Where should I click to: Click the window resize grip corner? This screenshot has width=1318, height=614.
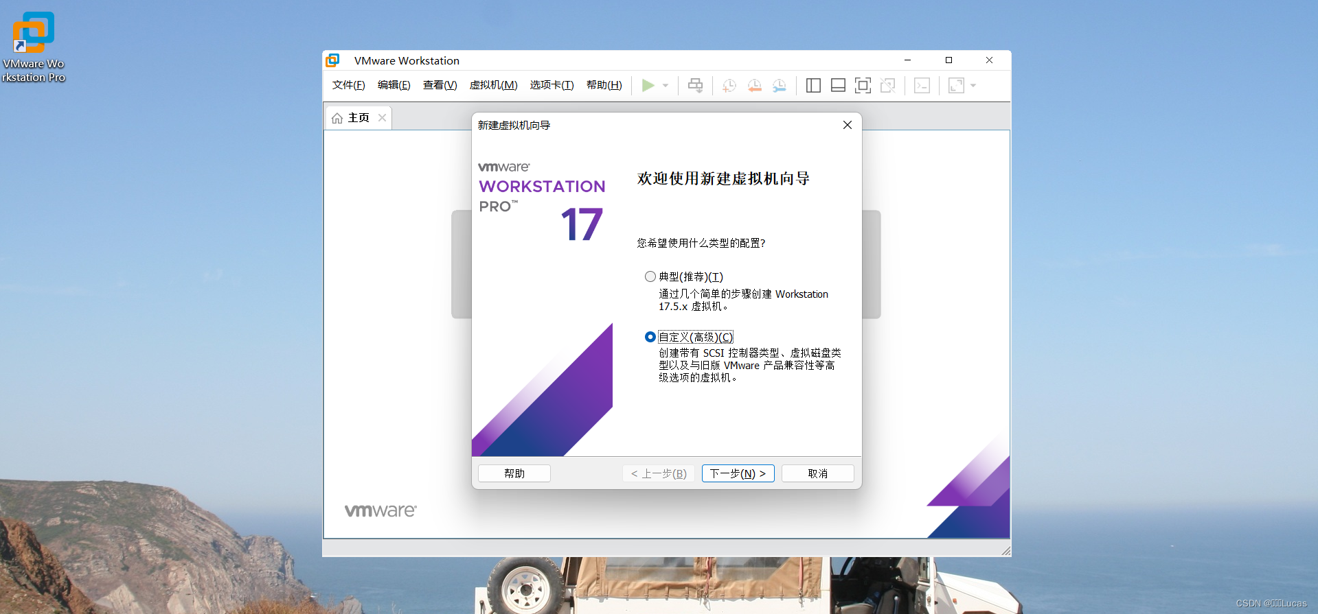pos(1005,551)
